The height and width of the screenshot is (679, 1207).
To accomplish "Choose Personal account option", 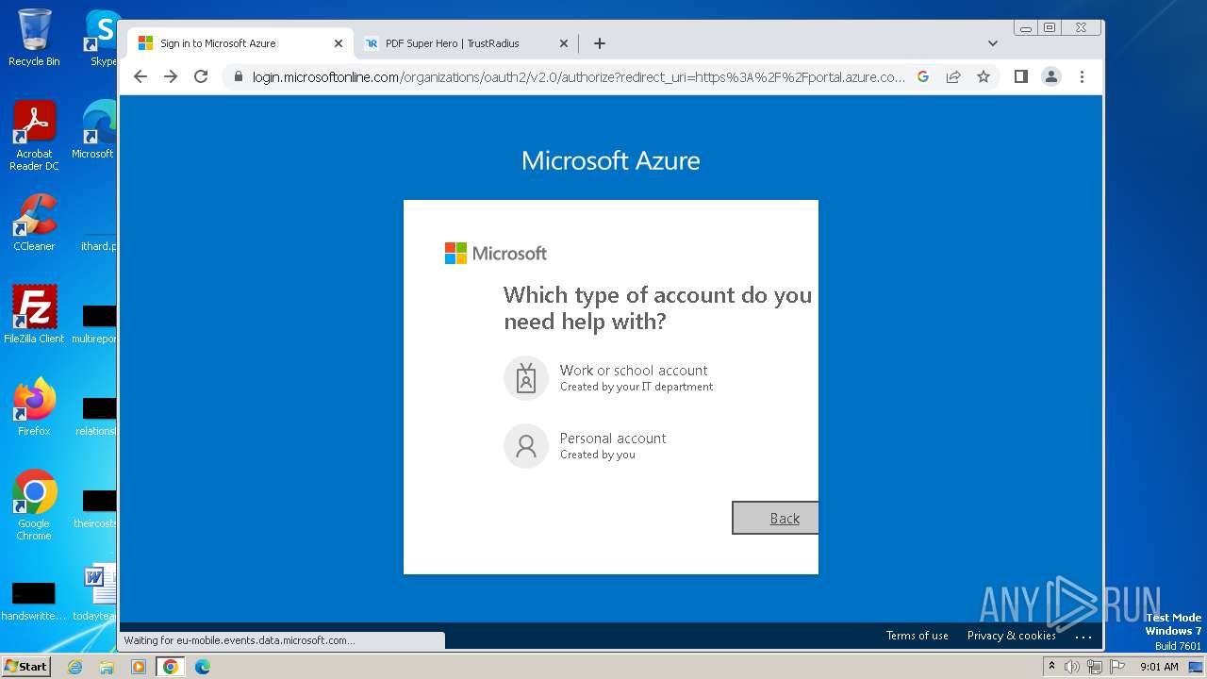I will coord(658,446).
